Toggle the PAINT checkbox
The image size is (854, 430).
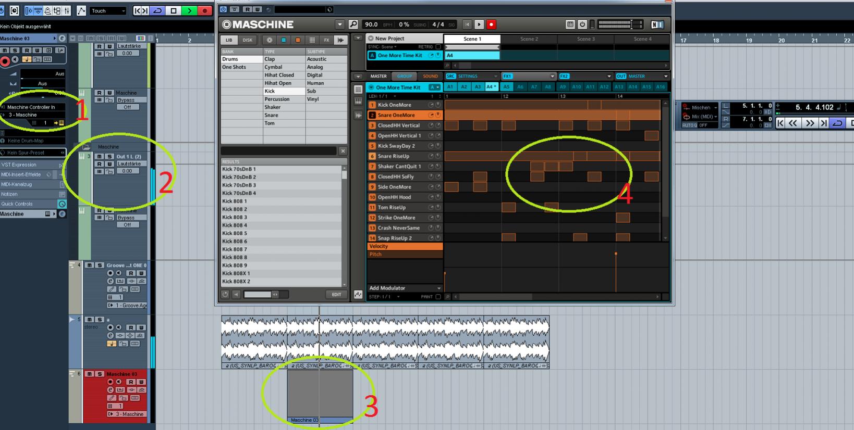pyautogui.click(x=438, y=297)
